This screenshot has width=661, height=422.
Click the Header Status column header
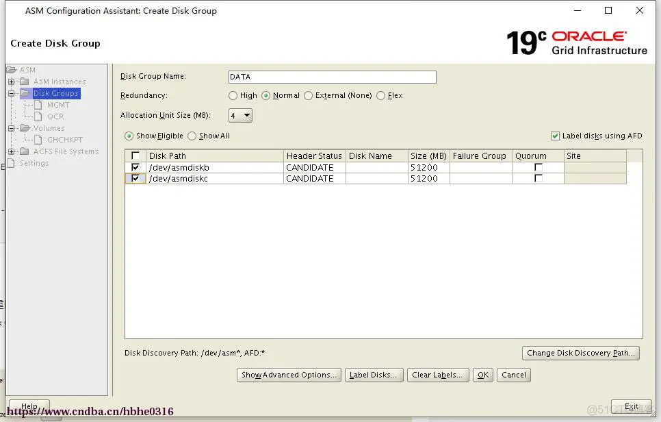pos(315,156)
